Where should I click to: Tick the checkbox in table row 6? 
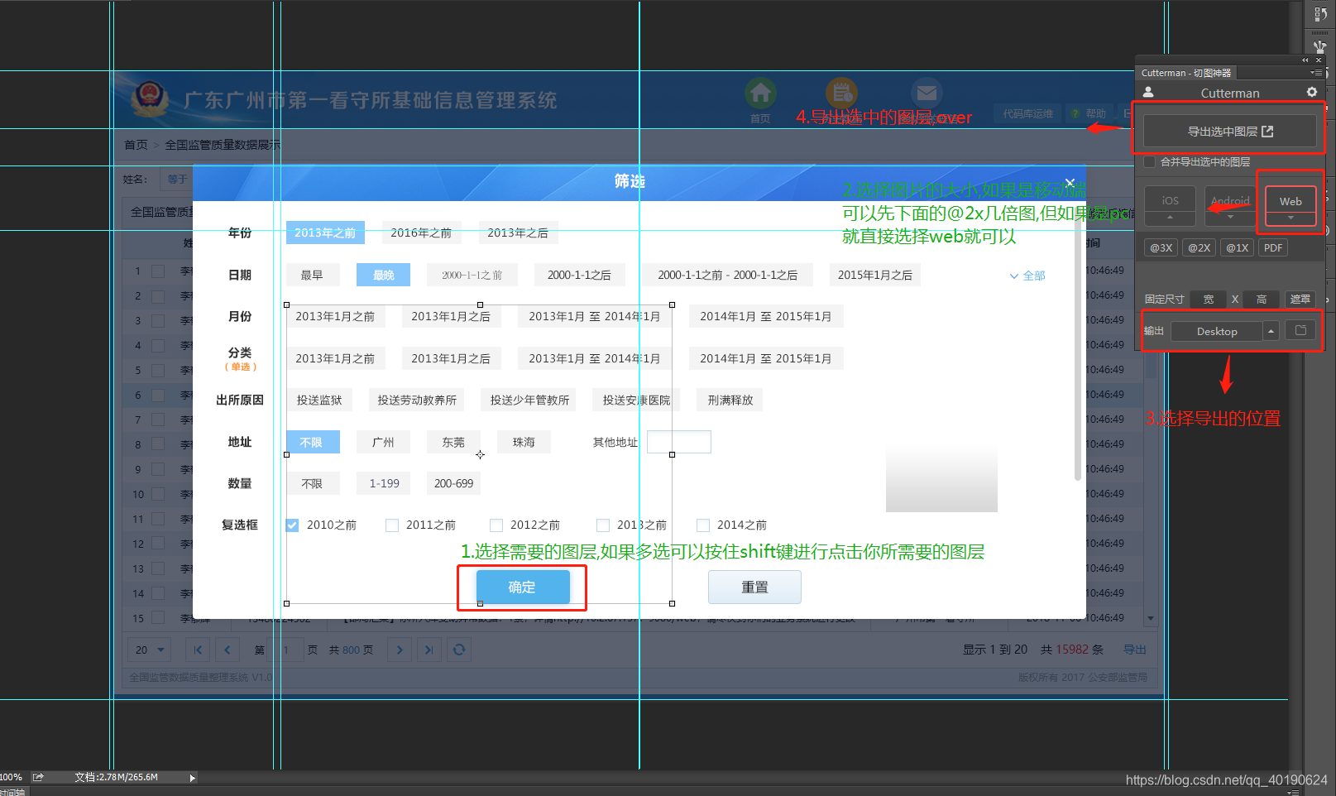pyautogui.click(x=158, y=395)
